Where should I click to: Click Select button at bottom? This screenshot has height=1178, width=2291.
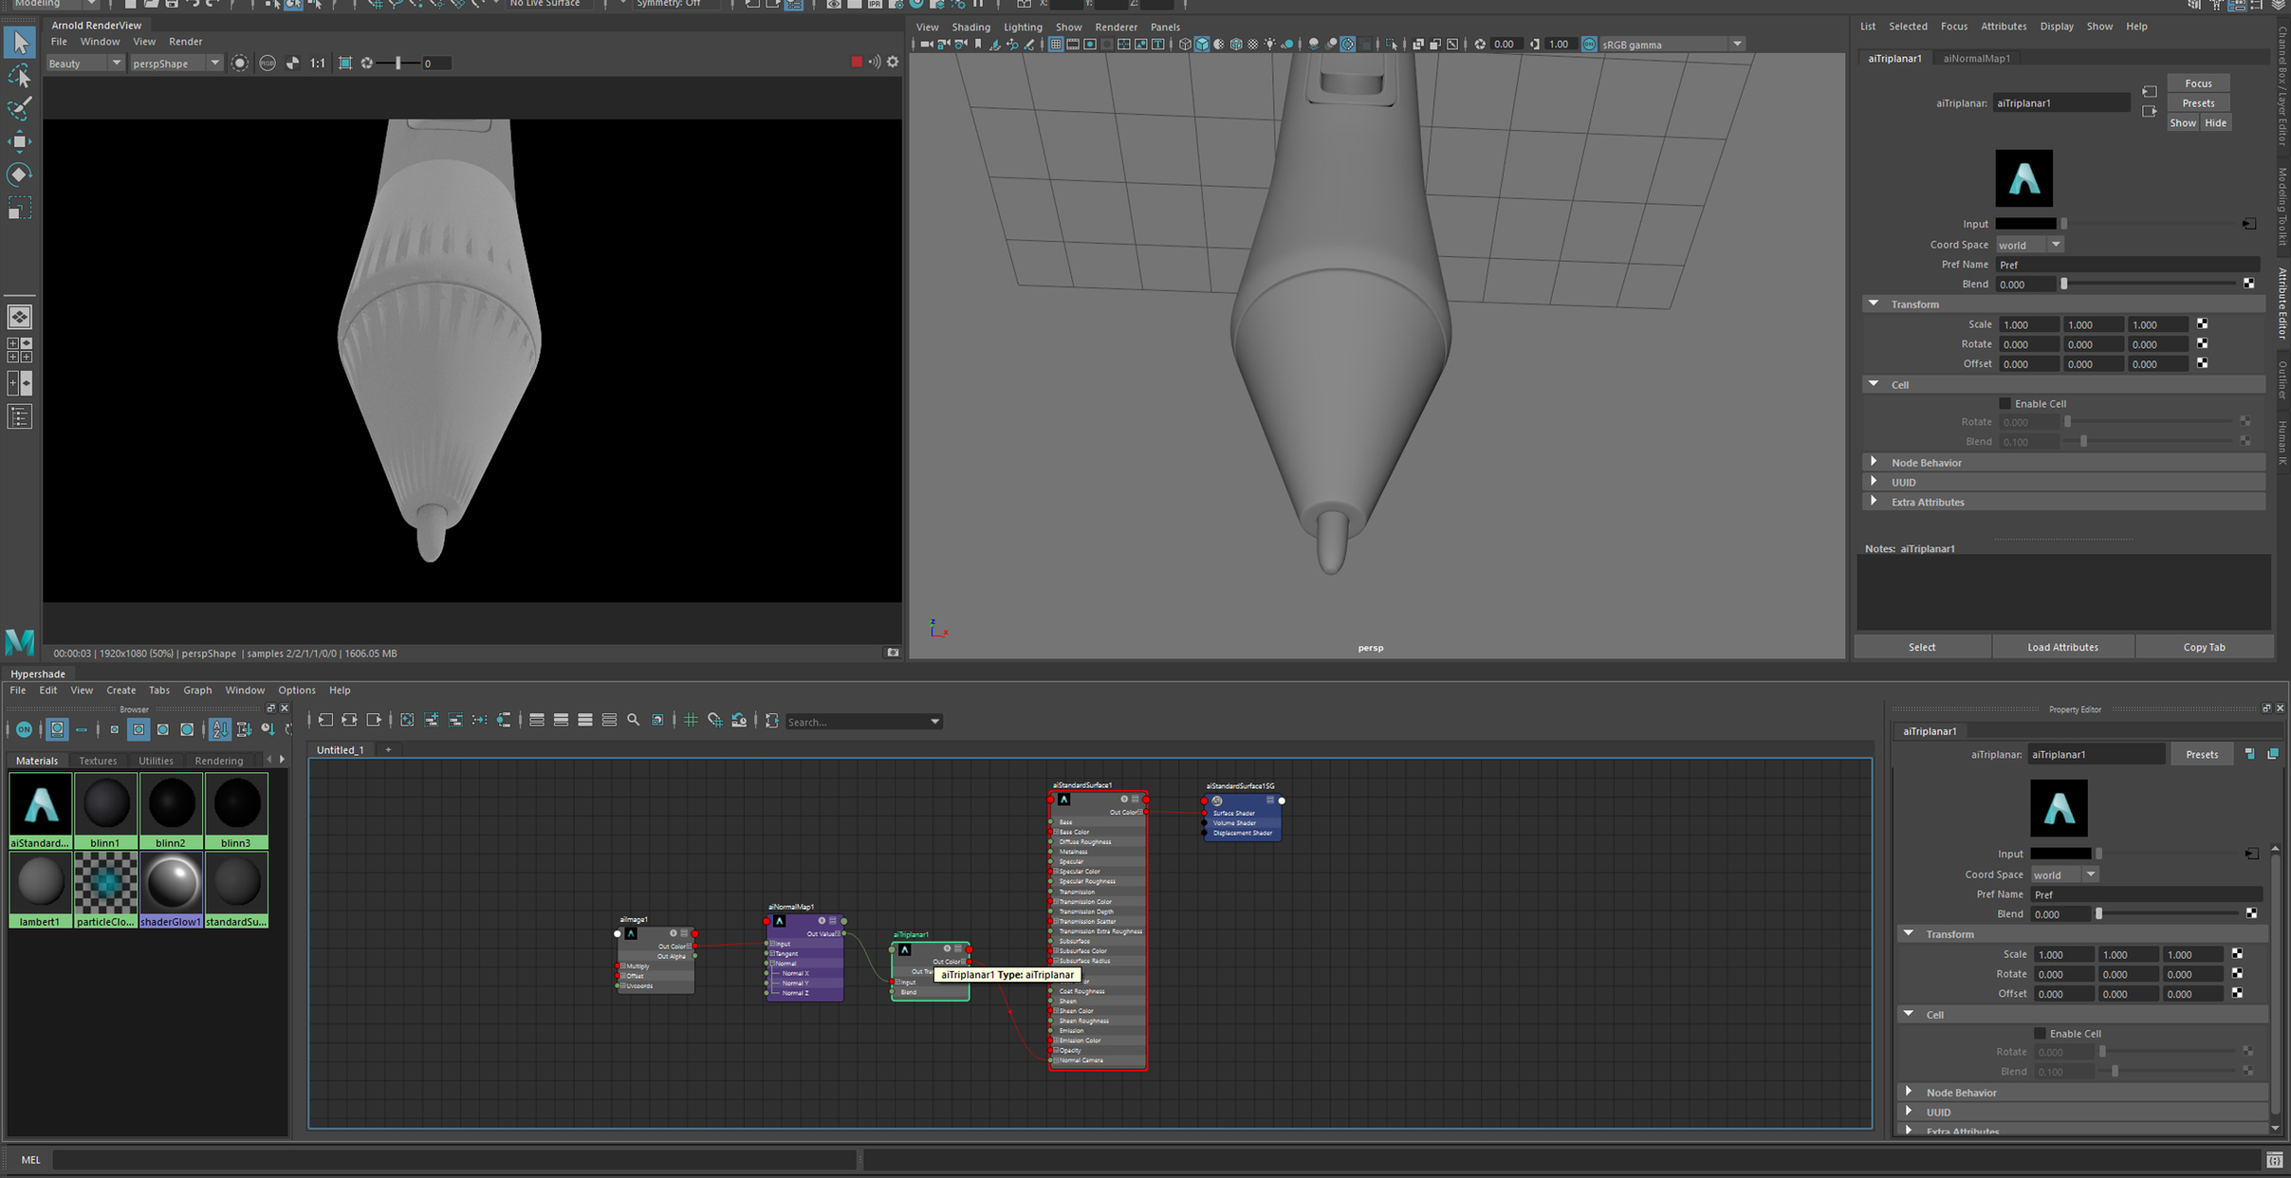point(1922,648)
